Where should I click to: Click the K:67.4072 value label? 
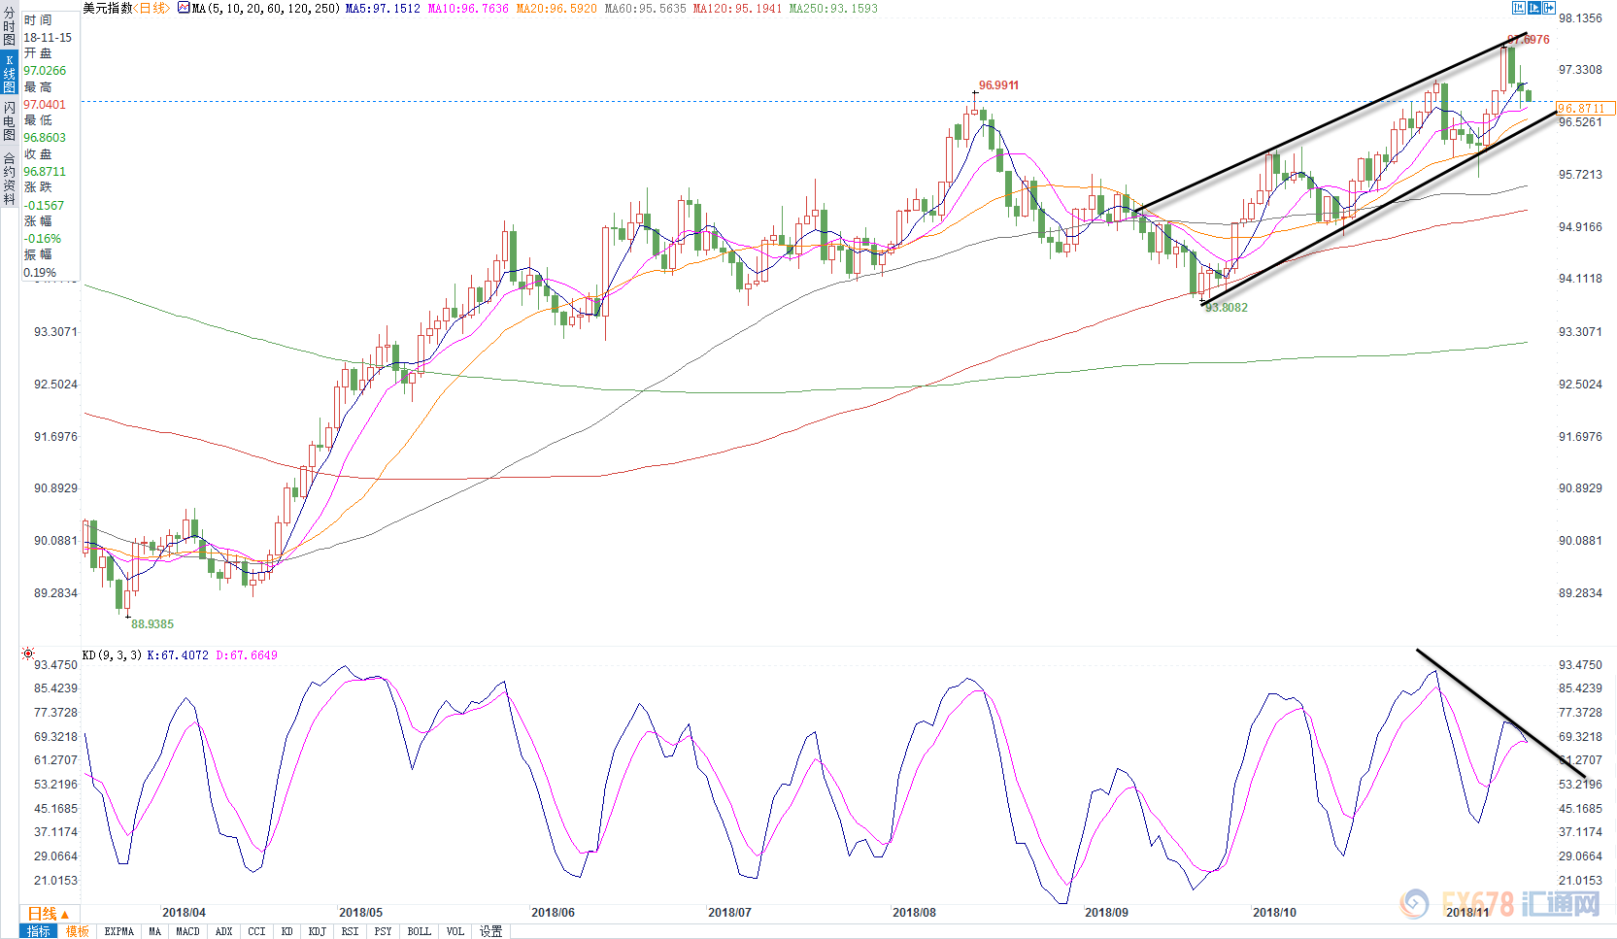[178, 655]
